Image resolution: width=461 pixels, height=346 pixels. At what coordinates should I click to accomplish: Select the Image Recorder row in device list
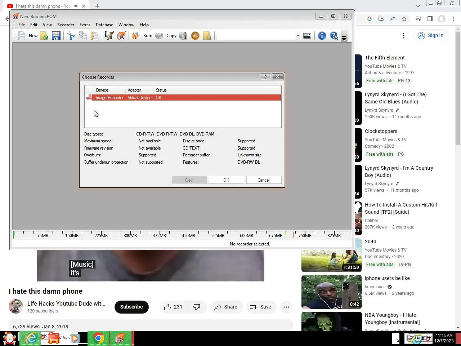(x=183, y=98)
